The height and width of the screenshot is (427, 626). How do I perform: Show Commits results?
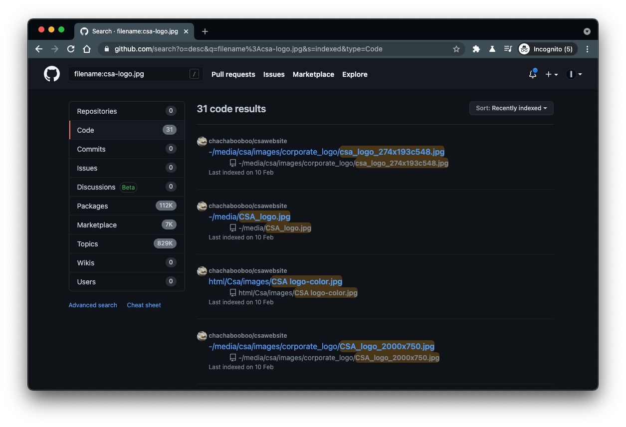pyautogui.click(x=127, y=149)
